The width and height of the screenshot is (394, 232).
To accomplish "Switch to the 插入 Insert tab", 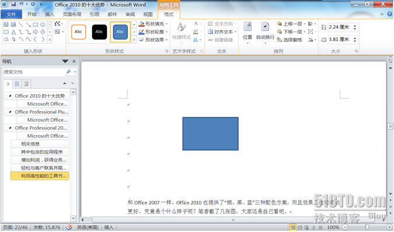I will tap(50, 15).
